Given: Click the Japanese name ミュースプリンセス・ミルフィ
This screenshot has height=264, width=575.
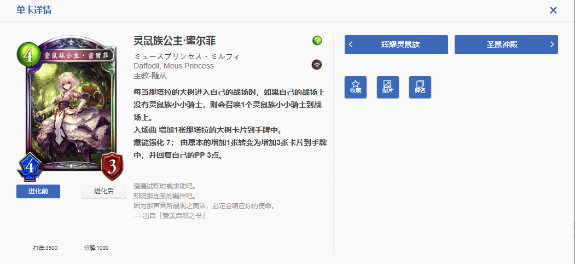Looking at the screenshot, I should (187, 57).
